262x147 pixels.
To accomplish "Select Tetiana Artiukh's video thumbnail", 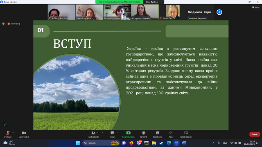I will [61, 12].
